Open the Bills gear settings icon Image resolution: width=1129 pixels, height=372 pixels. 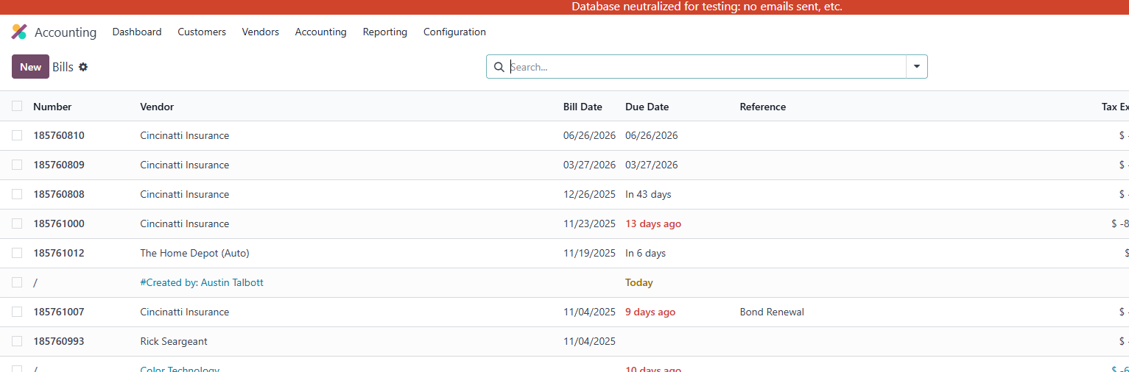pyautogui.click(x=83, y=67)
